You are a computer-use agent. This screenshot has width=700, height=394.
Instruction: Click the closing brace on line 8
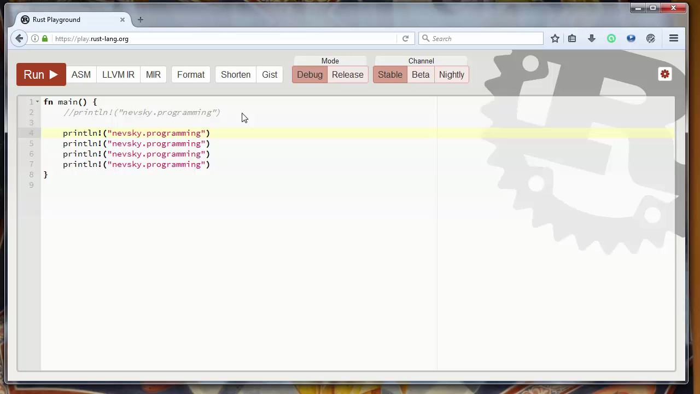(46, 175)
